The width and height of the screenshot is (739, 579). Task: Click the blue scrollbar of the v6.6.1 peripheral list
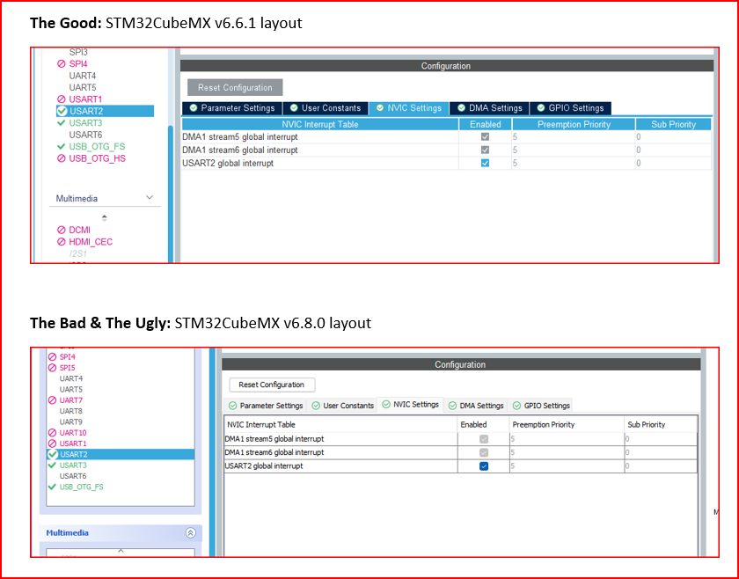pyautogui.click(x=171, y=194)
